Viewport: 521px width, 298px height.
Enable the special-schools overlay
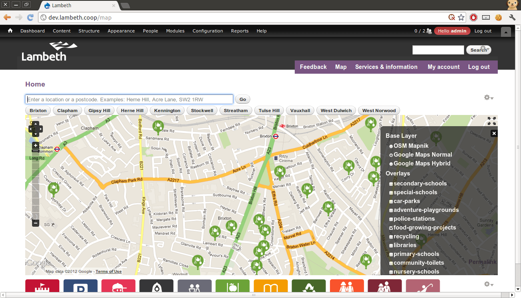coord(391,193)
